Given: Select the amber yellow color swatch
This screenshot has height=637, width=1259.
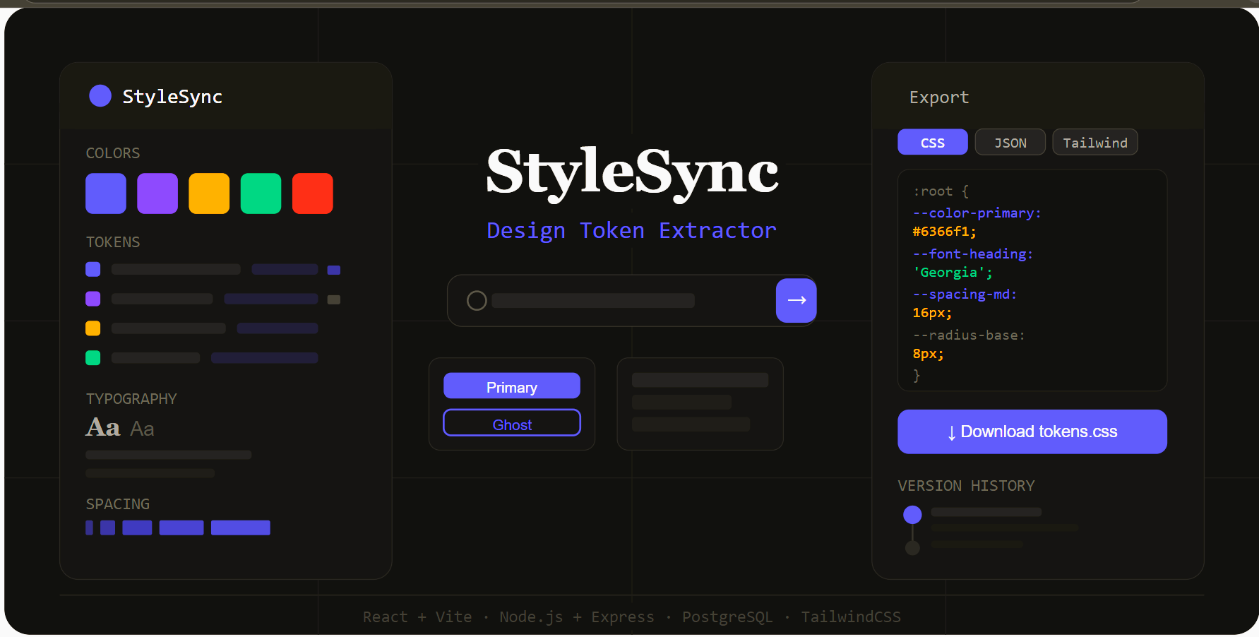Looking at the screenshot, I should click(x=209, y=194).
